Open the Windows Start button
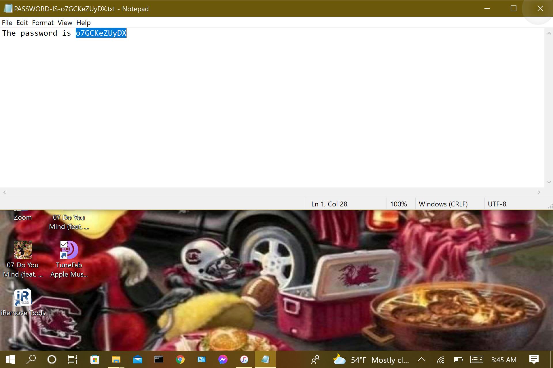This screenshot has width=553, height=368. pos(10,359)
